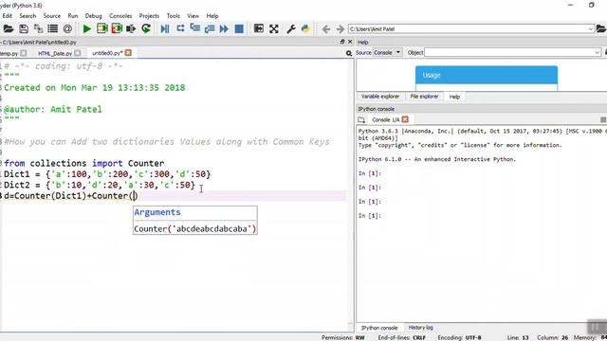This screenshot has height=341, width=607.
Task: Run the current line debug step
Action: (180, 28)
